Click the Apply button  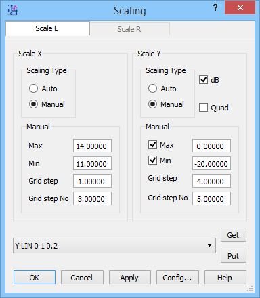pos(130,278)
